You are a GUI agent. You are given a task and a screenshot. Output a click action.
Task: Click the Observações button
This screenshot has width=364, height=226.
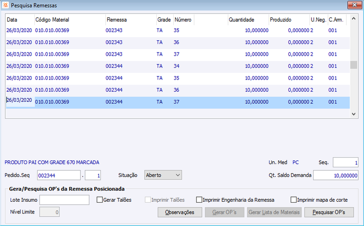click(x=180, y=212)
